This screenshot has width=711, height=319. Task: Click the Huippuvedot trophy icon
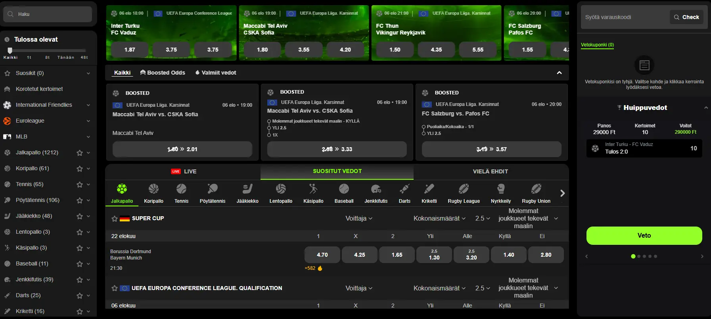[x=619, y=108]
